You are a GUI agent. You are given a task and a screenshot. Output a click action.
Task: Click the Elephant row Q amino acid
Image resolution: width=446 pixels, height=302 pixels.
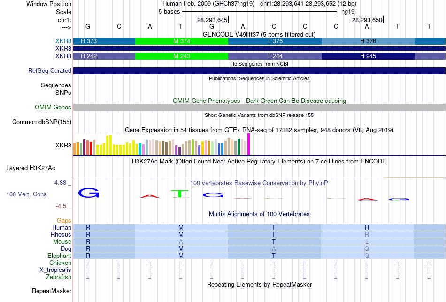click(x=367, y=256)
